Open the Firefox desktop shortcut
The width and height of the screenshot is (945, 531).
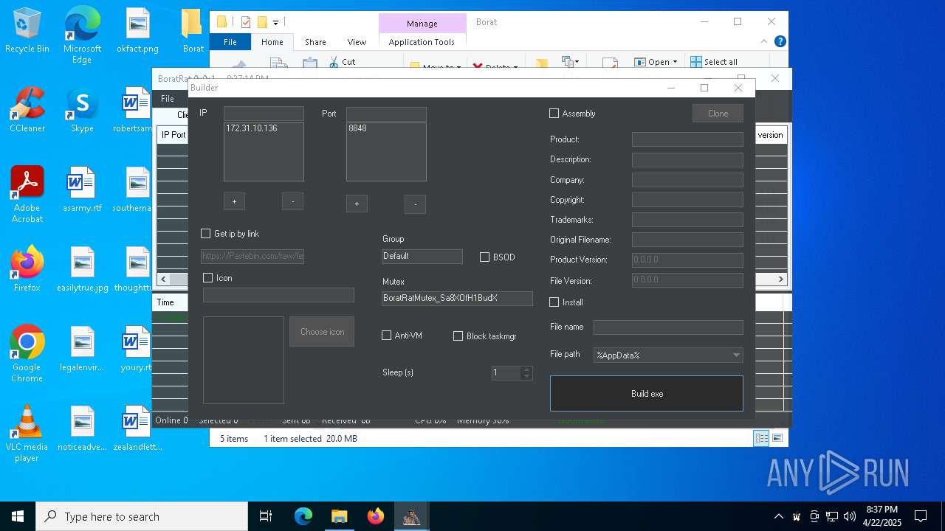pos(27,269)
